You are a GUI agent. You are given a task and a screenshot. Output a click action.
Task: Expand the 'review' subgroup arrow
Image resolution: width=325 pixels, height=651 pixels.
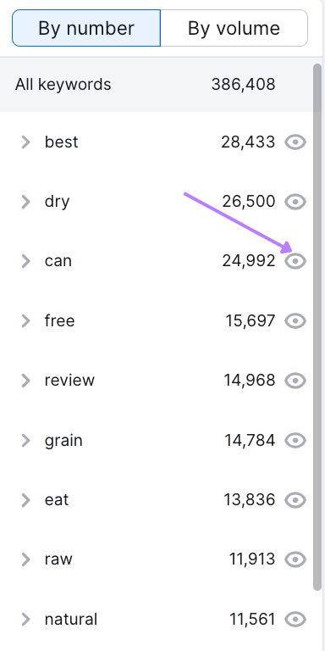pos(25,381)
